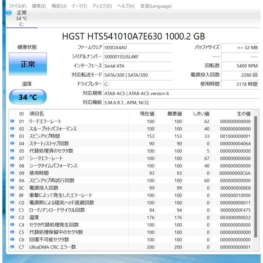Viewport: 263px width, 263px height.
Task: Click status dot of row 04 スタート/ストップ回数
Action: point(12,143)
